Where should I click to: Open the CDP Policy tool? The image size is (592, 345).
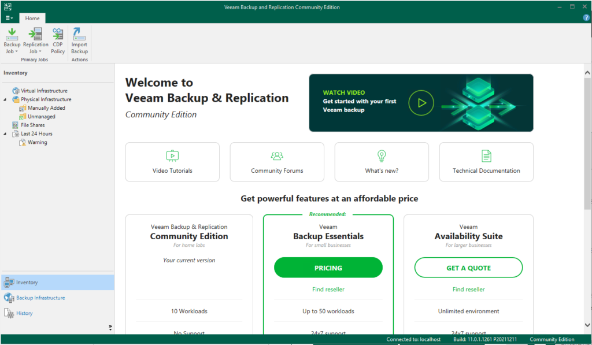58,40
